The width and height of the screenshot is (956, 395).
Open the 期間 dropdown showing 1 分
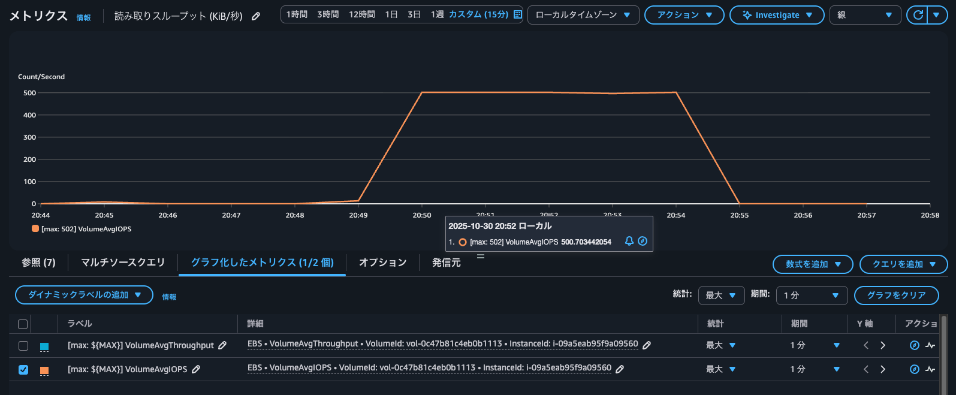tap(811, 296)
